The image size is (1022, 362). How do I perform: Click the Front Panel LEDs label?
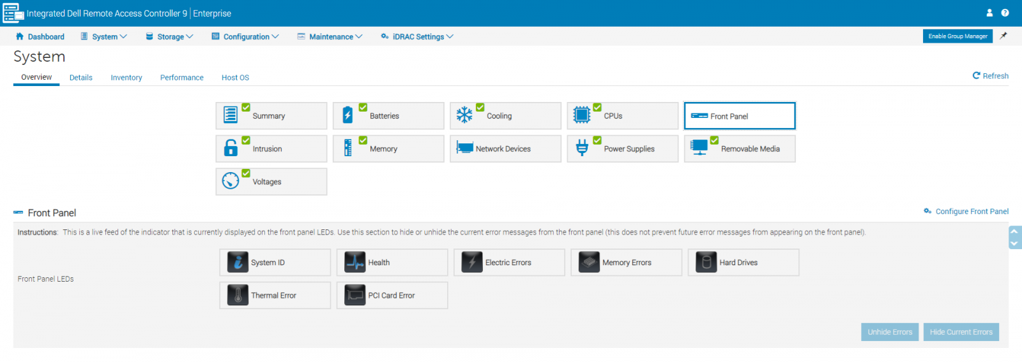tap(45, 279)
